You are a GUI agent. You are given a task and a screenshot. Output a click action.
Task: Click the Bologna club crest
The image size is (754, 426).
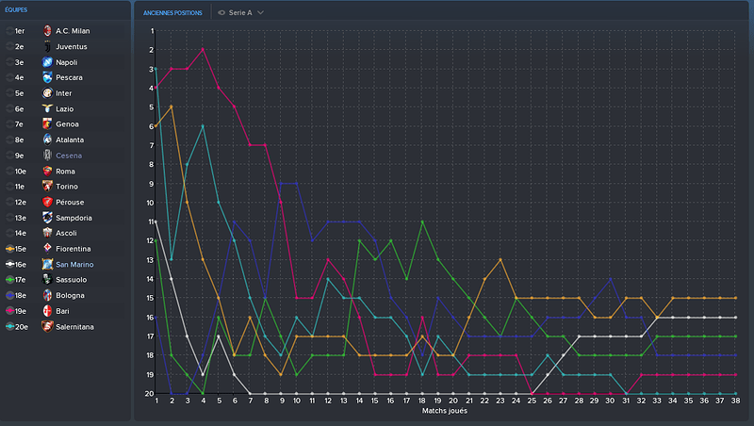coord(47,295)
